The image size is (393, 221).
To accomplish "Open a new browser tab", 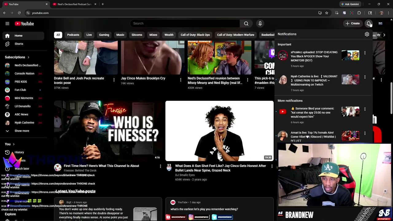I will pyautogui.click(x=103, y=4).
